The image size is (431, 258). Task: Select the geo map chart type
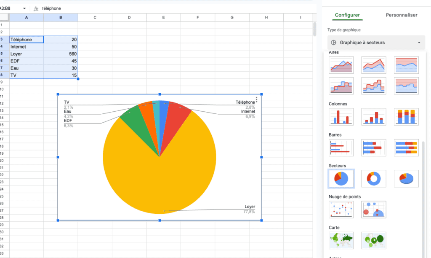coord(341,240)
